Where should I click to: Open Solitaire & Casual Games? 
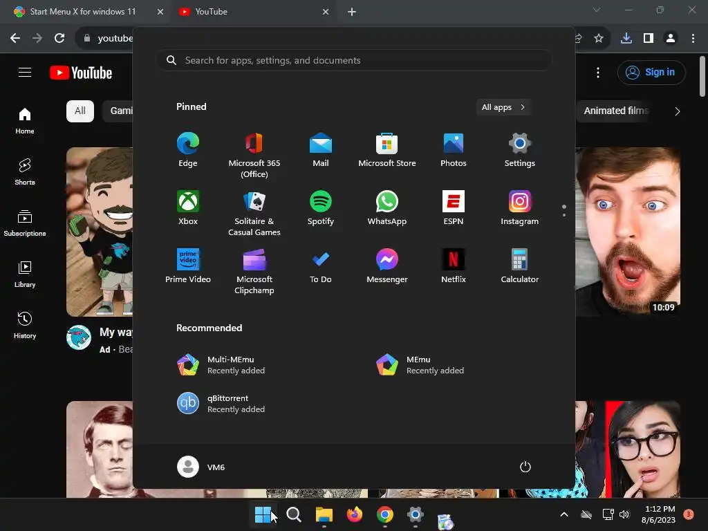[254, 213]
